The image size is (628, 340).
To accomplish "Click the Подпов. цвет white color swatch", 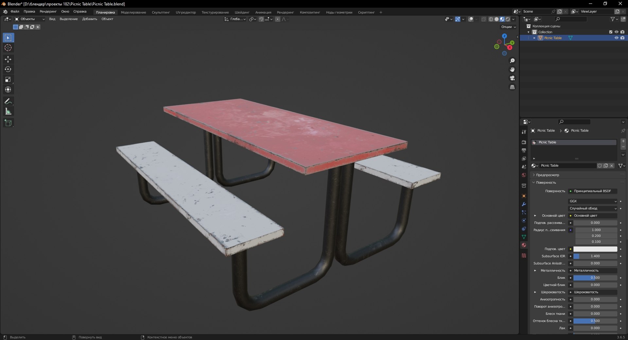I will (x=595, y=249).
